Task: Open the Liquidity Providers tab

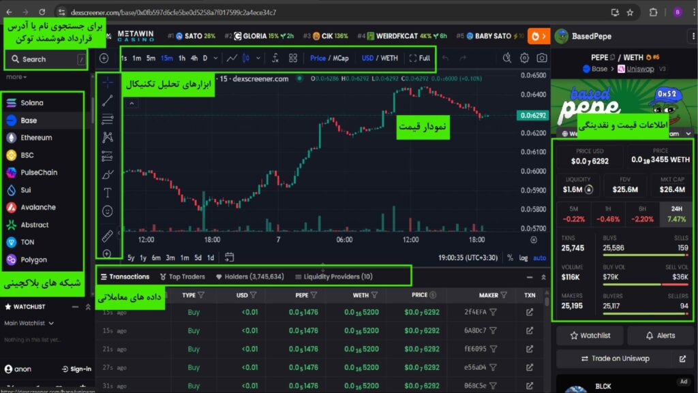Action: point(334,277)
